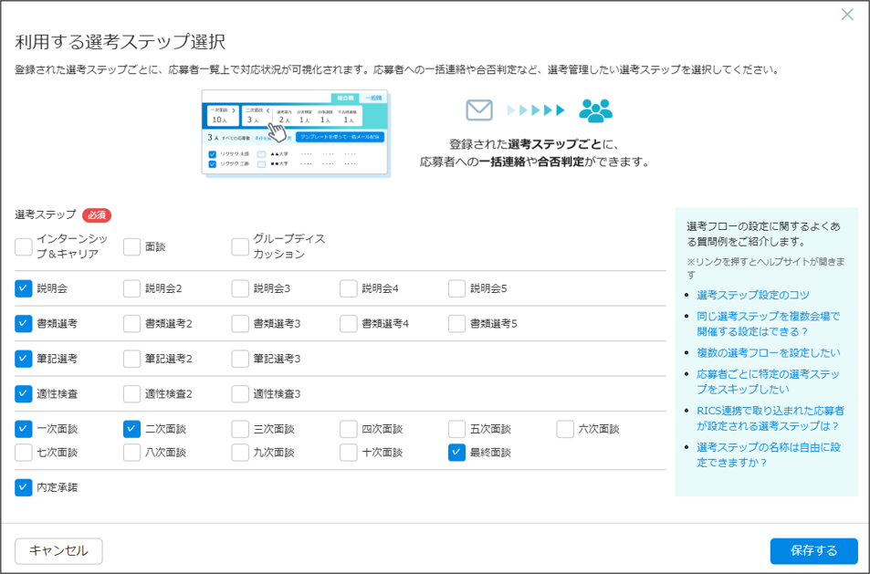Tick the 四次面談 checkbox
The image size is (870, 574).
(x=349, y=429)
